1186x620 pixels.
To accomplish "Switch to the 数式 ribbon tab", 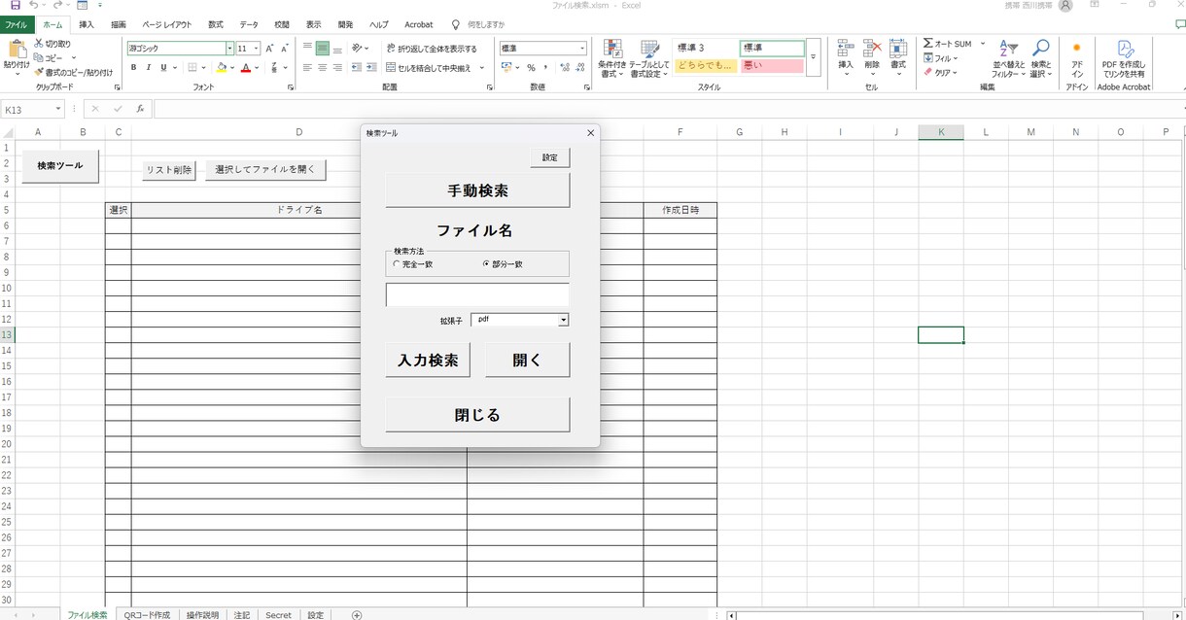I will 215,24.
